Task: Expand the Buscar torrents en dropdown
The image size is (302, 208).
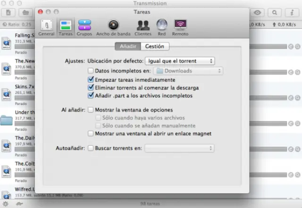Action: (179, 148)
